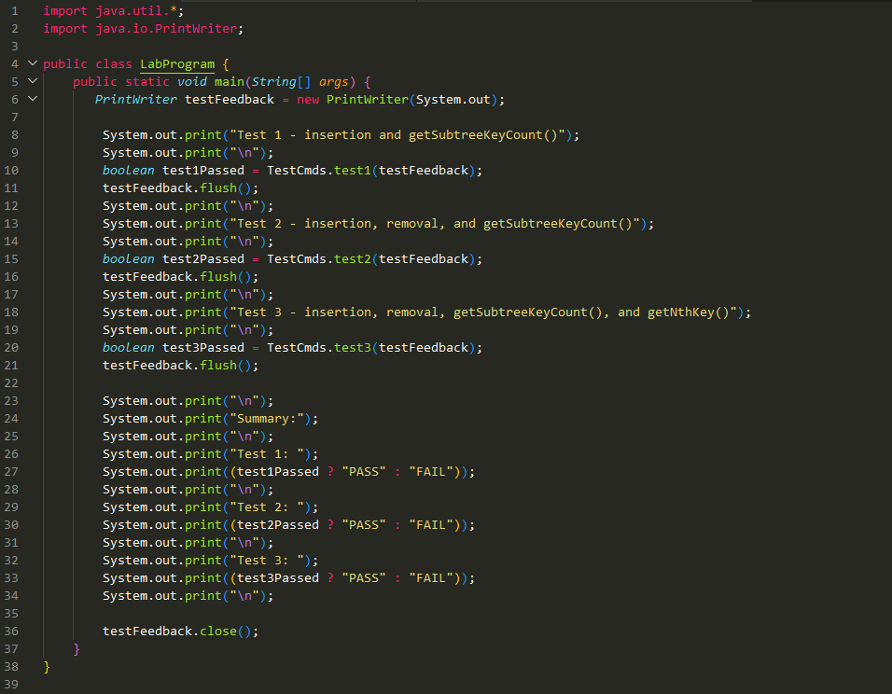Viewport: 892px width, 694px height.
Task: Click the boolean keyword on line 10
Action: [x=128, y=170]
